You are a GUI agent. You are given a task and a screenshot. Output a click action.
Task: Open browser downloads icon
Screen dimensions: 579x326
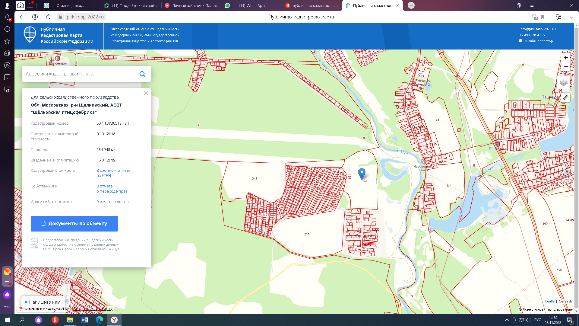pos(572,17)
